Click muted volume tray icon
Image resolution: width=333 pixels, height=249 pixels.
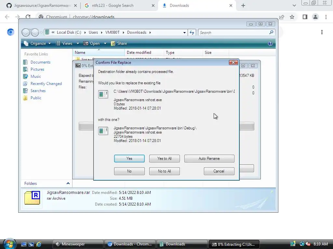pyautogui.click(x=308, y=244)
